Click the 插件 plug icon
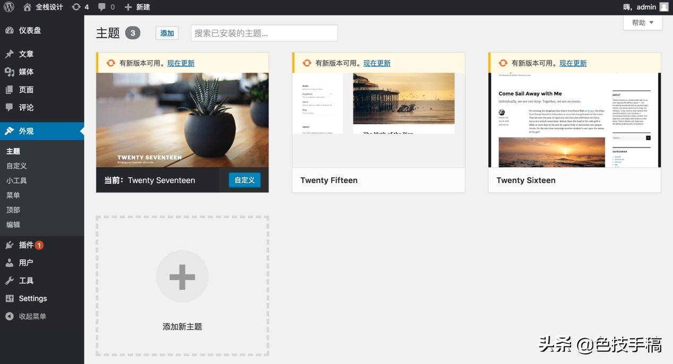Screen dimensions: 673x364 [x=10, y=245]
